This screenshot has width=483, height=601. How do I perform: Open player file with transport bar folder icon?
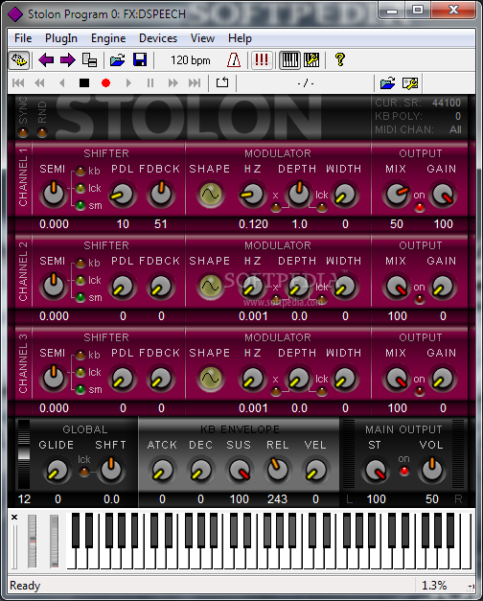tap(387, 83)
